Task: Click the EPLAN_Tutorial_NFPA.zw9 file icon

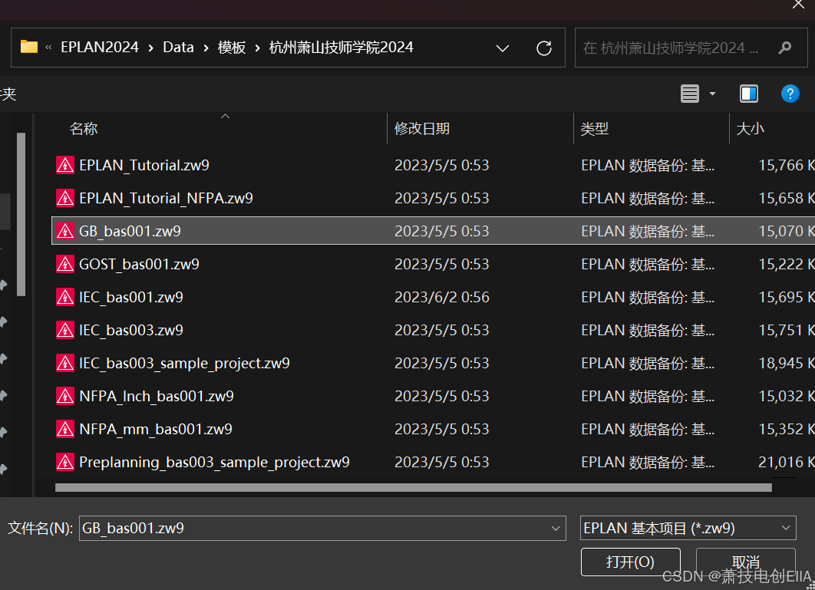Action: [x=65, y=198]
